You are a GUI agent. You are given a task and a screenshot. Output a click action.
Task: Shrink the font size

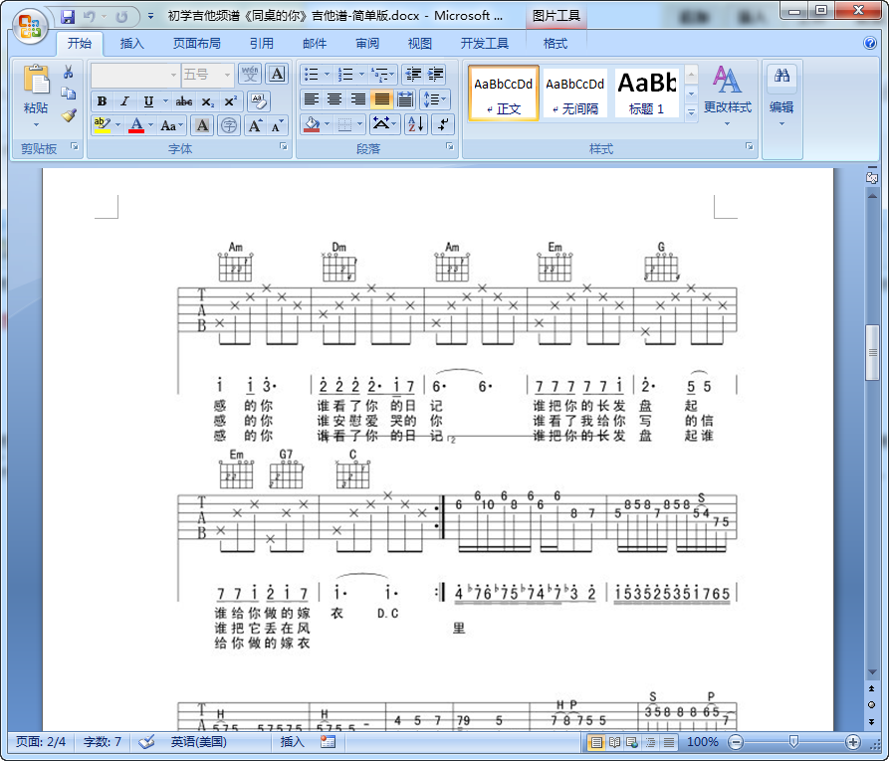(277, 125)
